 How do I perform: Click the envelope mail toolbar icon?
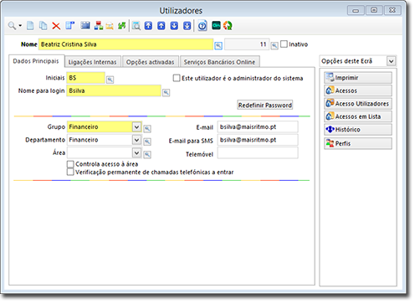coord(110,26)
